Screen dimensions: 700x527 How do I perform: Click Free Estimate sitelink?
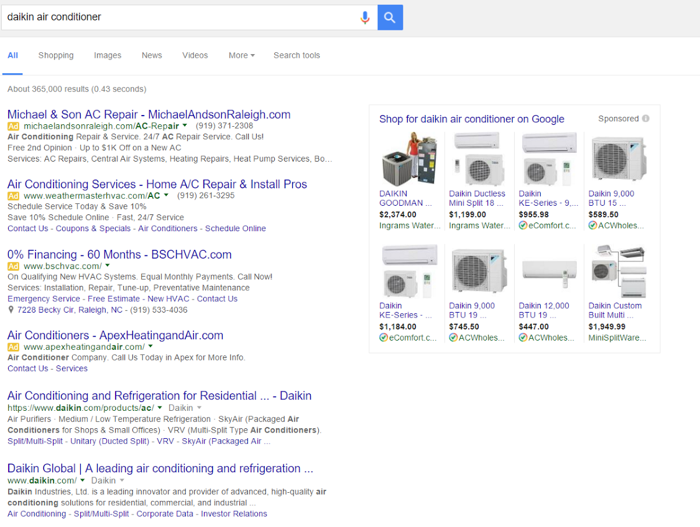(x=114, y=299)
